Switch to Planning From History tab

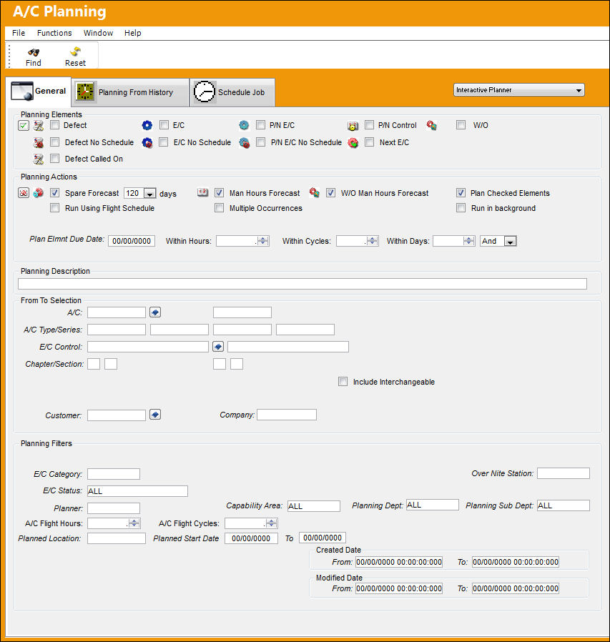pyautogui.click(x=130, y=92)
